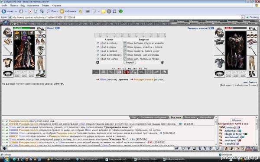Click the print icon in browser toolbar

88,11
